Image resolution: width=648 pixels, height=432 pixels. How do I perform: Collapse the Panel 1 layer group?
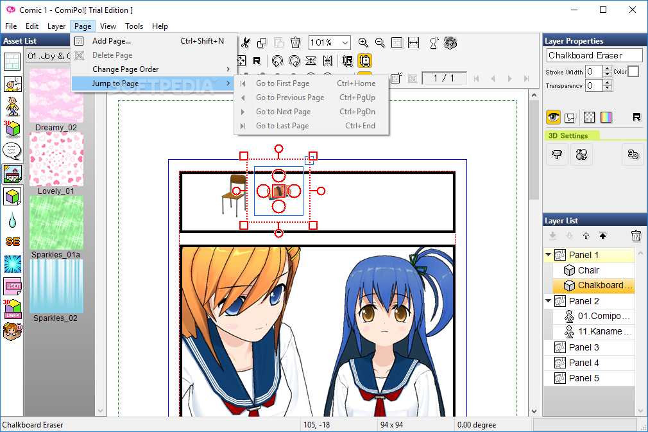point(549,255)
